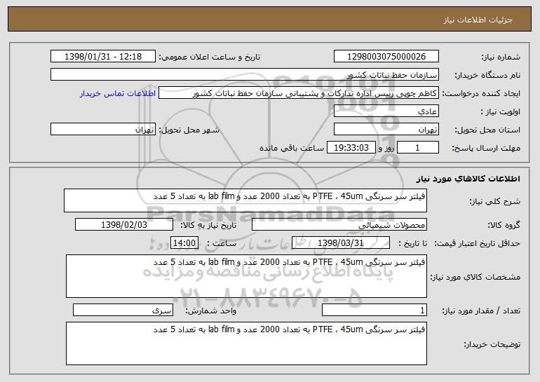Click the remaining time field 19:33:03
The height and width of the screenshot is (382, 540).
pos(351,148)
